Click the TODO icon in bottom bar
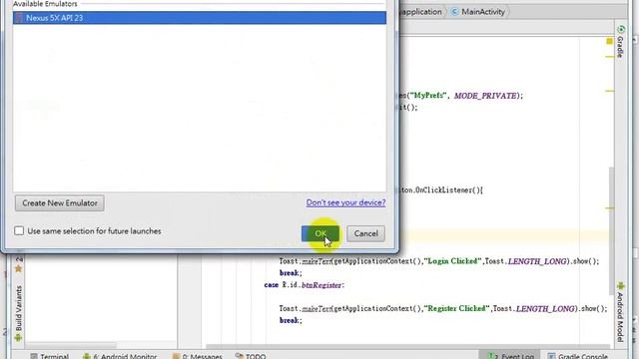Viewport: 639px width, 359px height. click(240, 356)
